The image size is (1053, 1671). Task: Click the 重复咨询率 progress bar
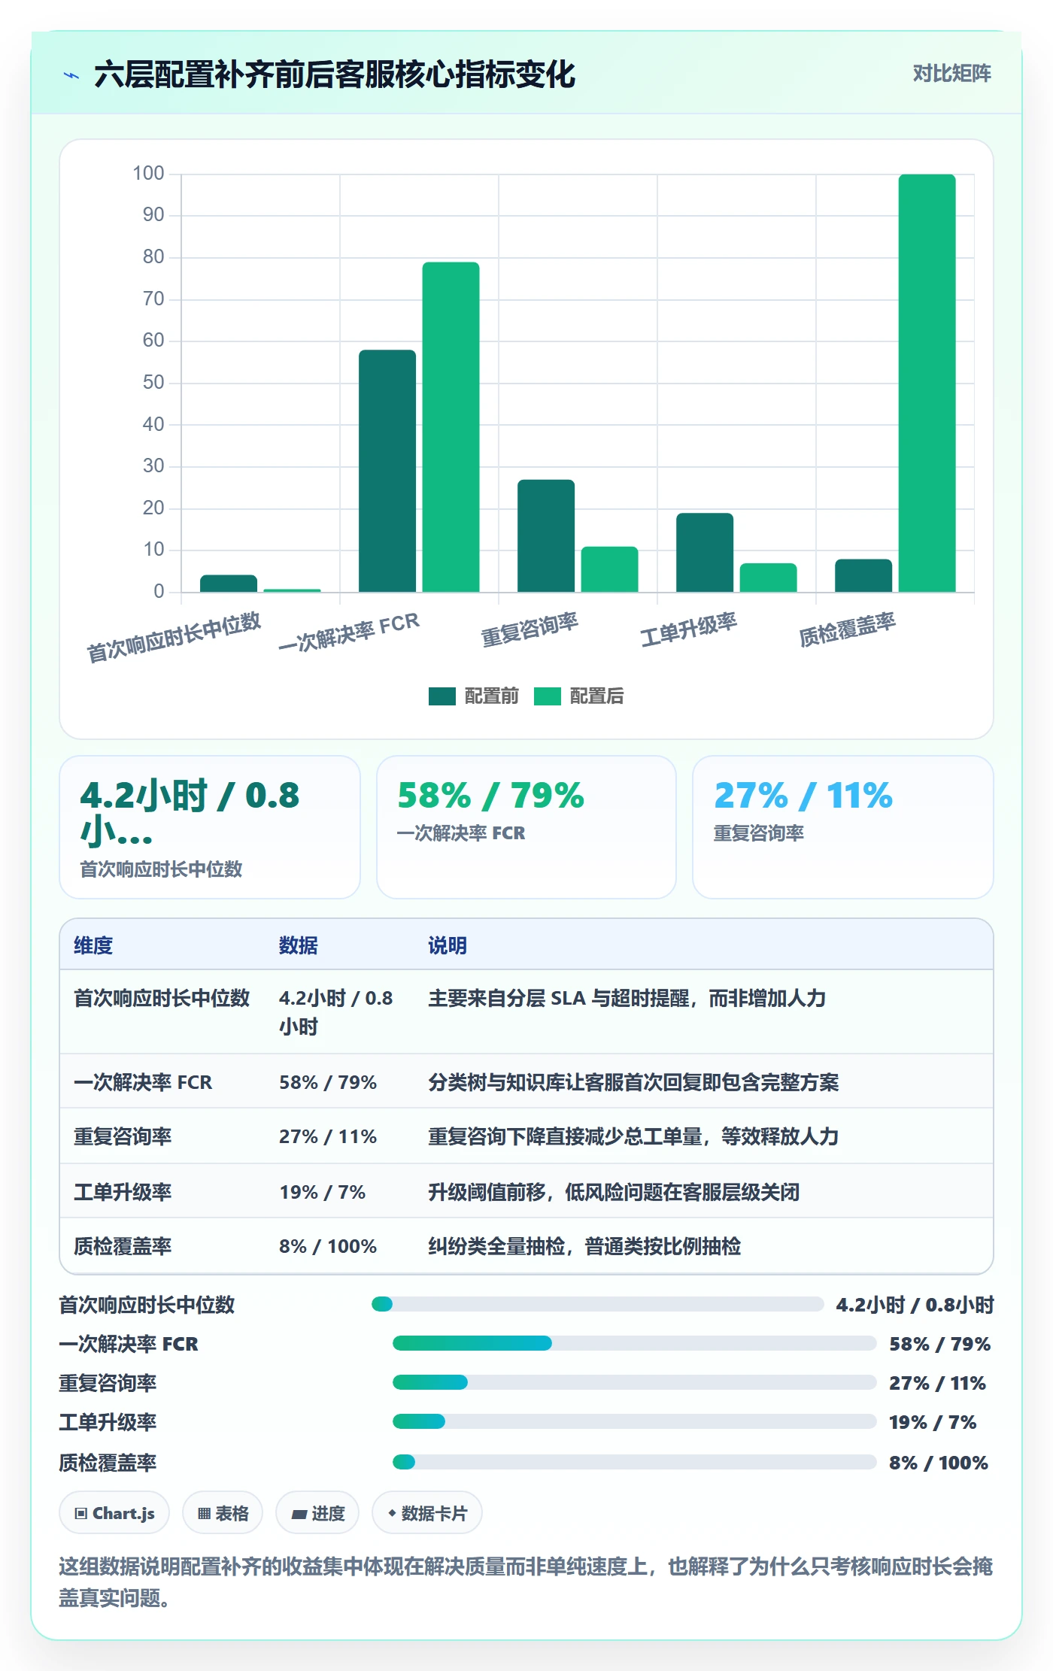[634, 1382]
